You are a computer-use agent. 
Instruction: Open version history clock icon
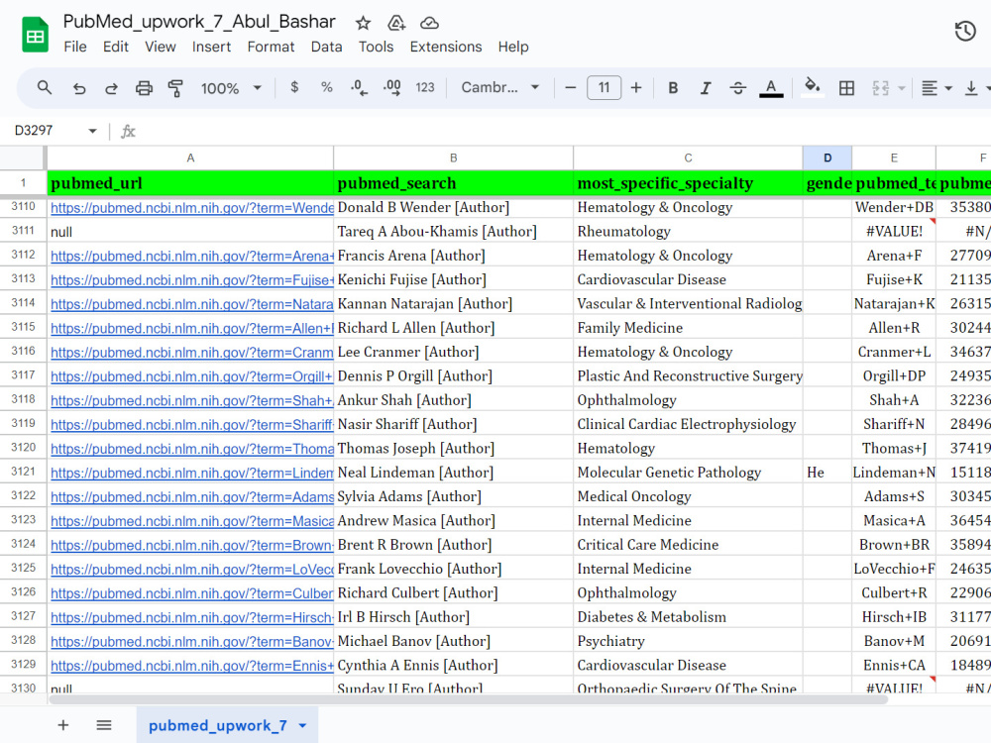965,31
